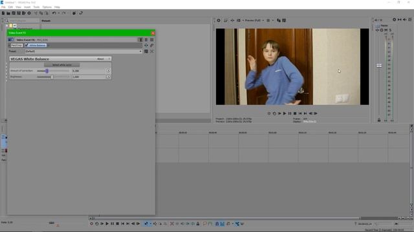Viewport: 414px width, 232px height.
Task: Adjust the Amount of correction slider
Action: (47, 71)
